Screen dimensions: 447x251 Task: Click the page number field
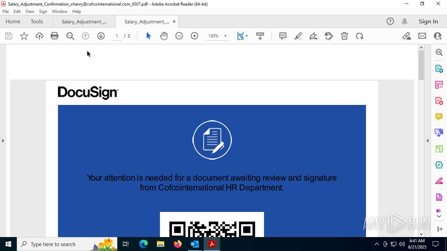point(117,36)
